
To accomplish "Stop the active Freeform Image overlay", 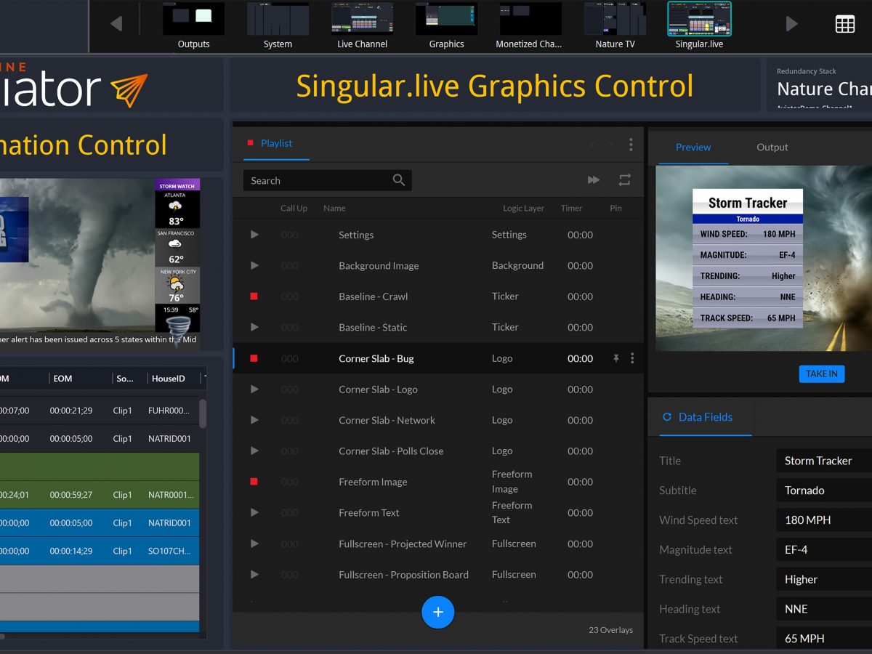I will pos(254,482).
